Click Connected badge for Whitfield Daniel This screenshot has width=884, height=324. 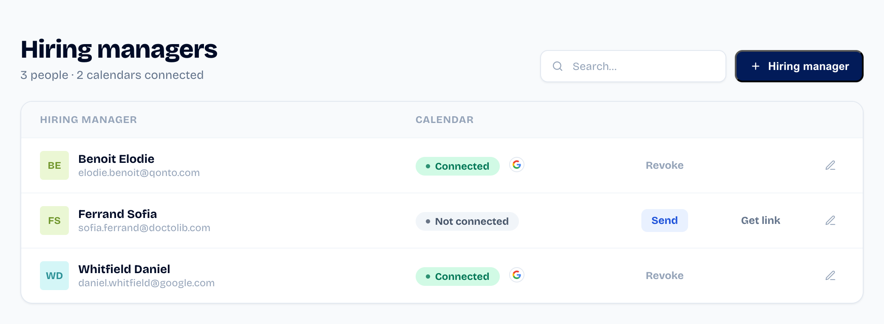tap(458, 277)
